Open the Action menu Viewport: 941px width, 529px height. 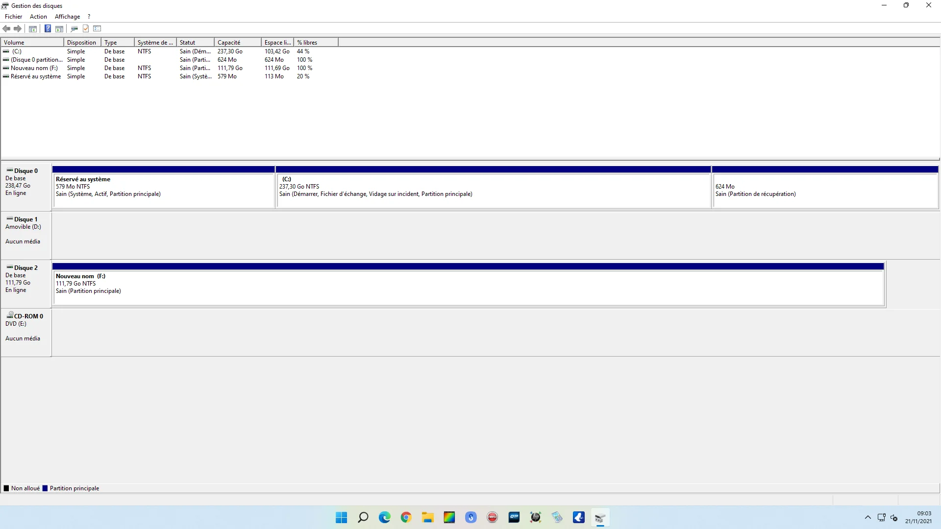tap(38, 17)
